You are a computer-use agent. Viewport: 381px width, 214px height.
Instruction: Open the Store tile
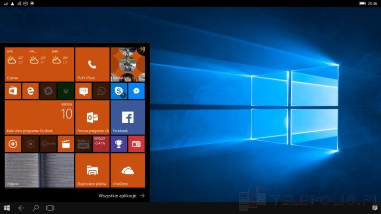[13, 91]
